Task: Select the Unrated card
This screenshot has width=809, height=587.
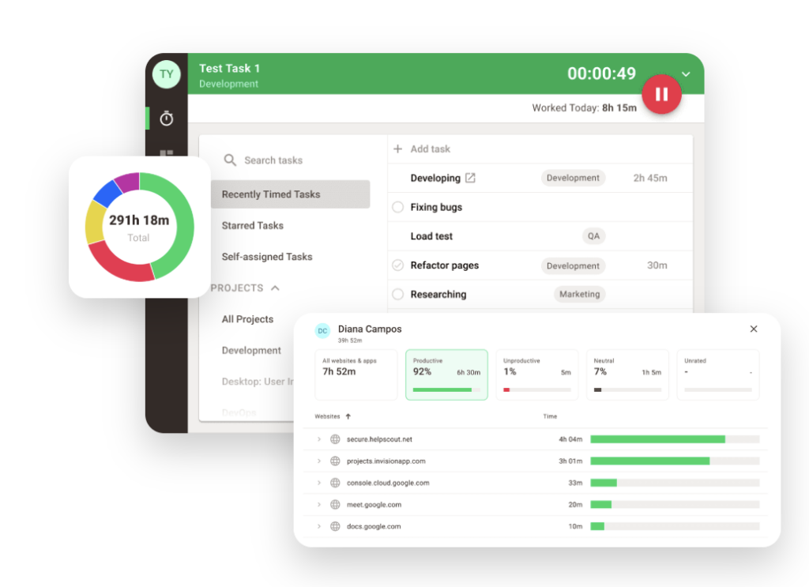Action: click(718, 375)
